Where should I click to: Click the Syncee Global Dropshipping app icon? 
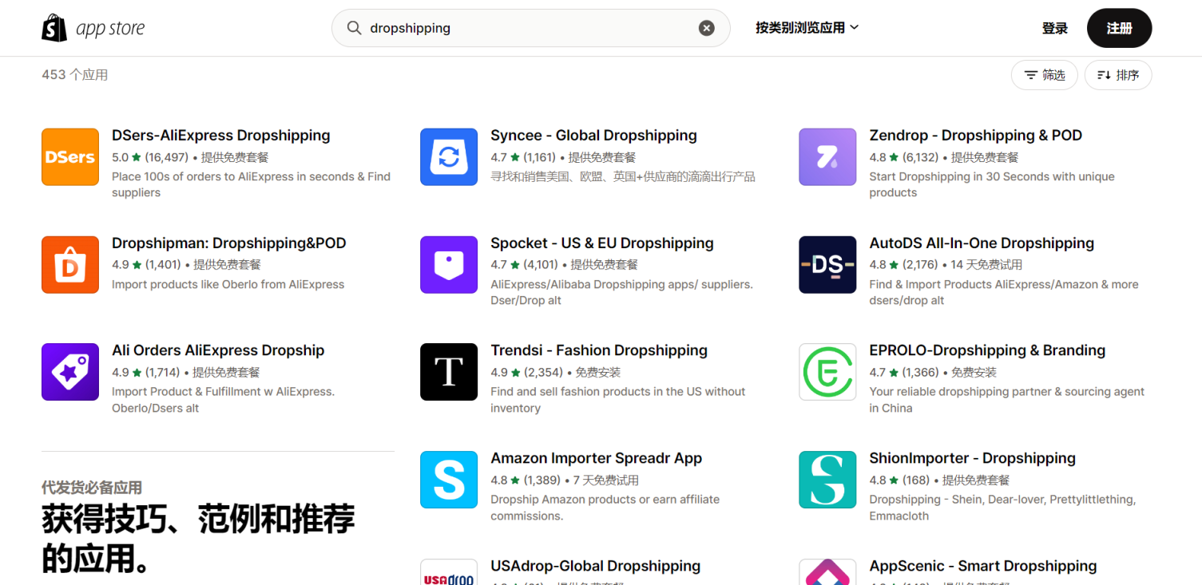(x=449, y=156)
